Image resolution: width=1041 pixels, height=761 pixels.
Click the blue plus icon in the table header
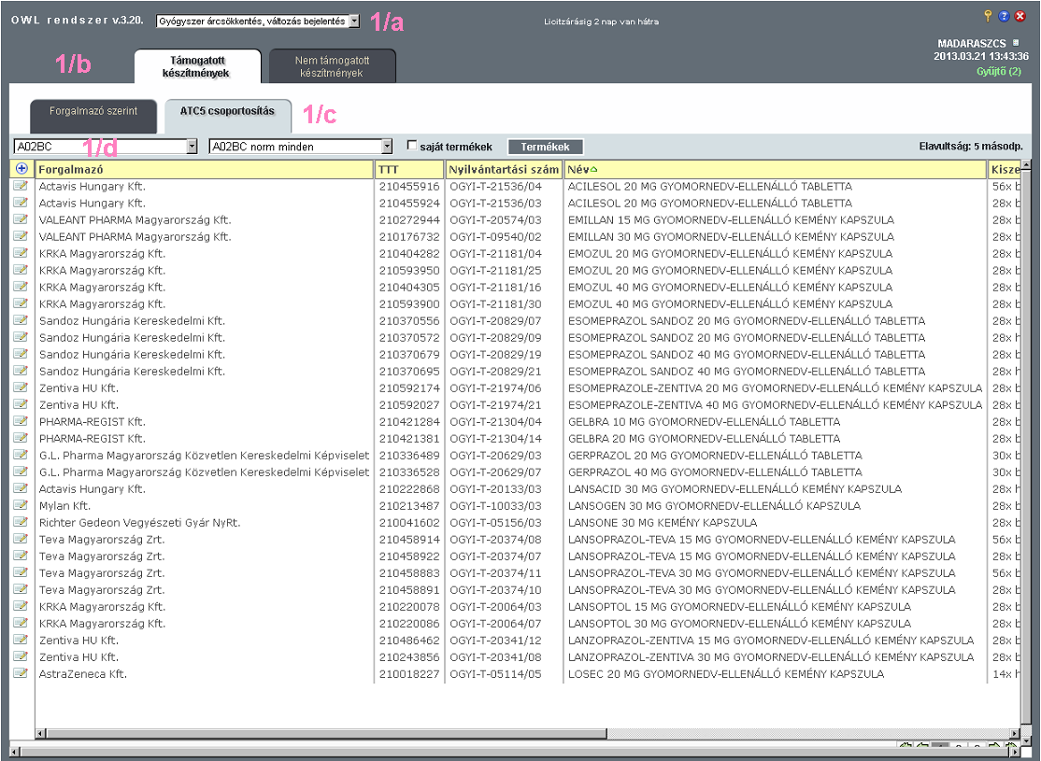pyautogui.click(x=21, y=168)
